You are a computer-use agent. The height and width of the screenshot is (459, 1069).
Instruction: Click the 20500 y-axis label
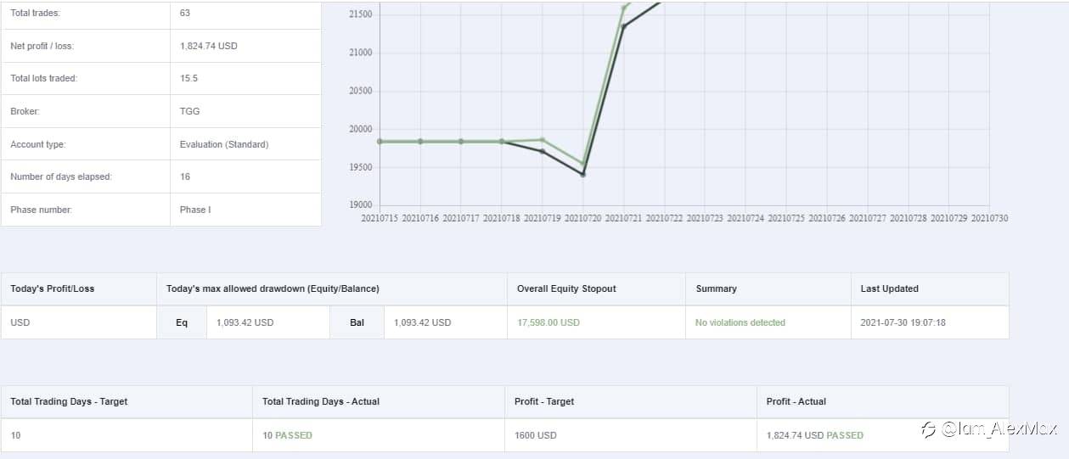[x=361, y=91]
